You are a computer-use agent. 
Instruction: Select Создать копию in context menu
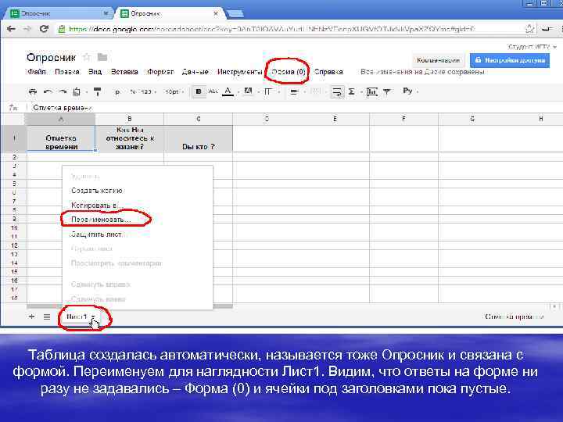(97, 191)
